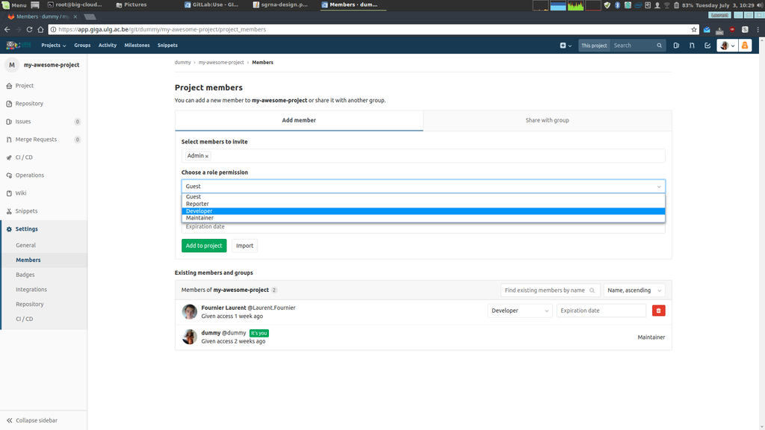Open Snippets in the top navigation

167,46
